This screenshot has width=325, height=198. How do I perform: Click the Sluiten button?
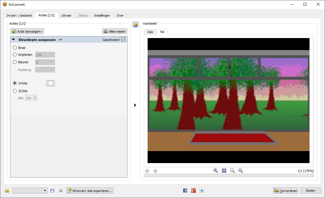[x=310, y=191]
